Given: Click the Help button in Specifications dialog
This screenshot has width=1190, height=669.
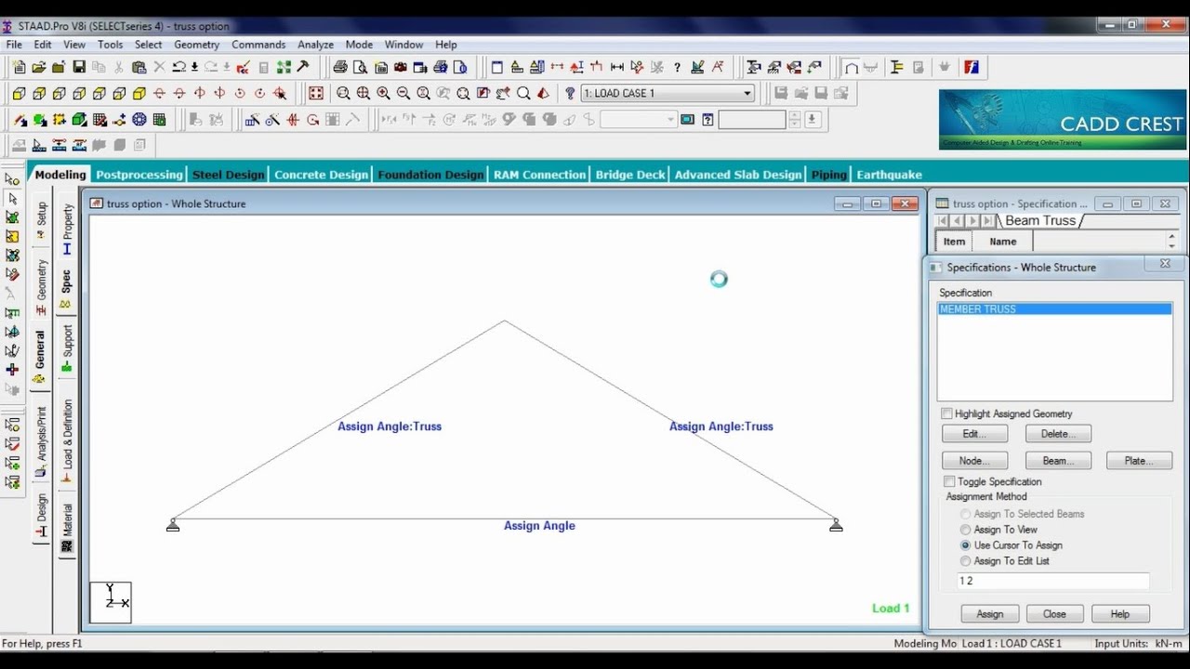Looking at the screenshot, I should point(1120,614).
